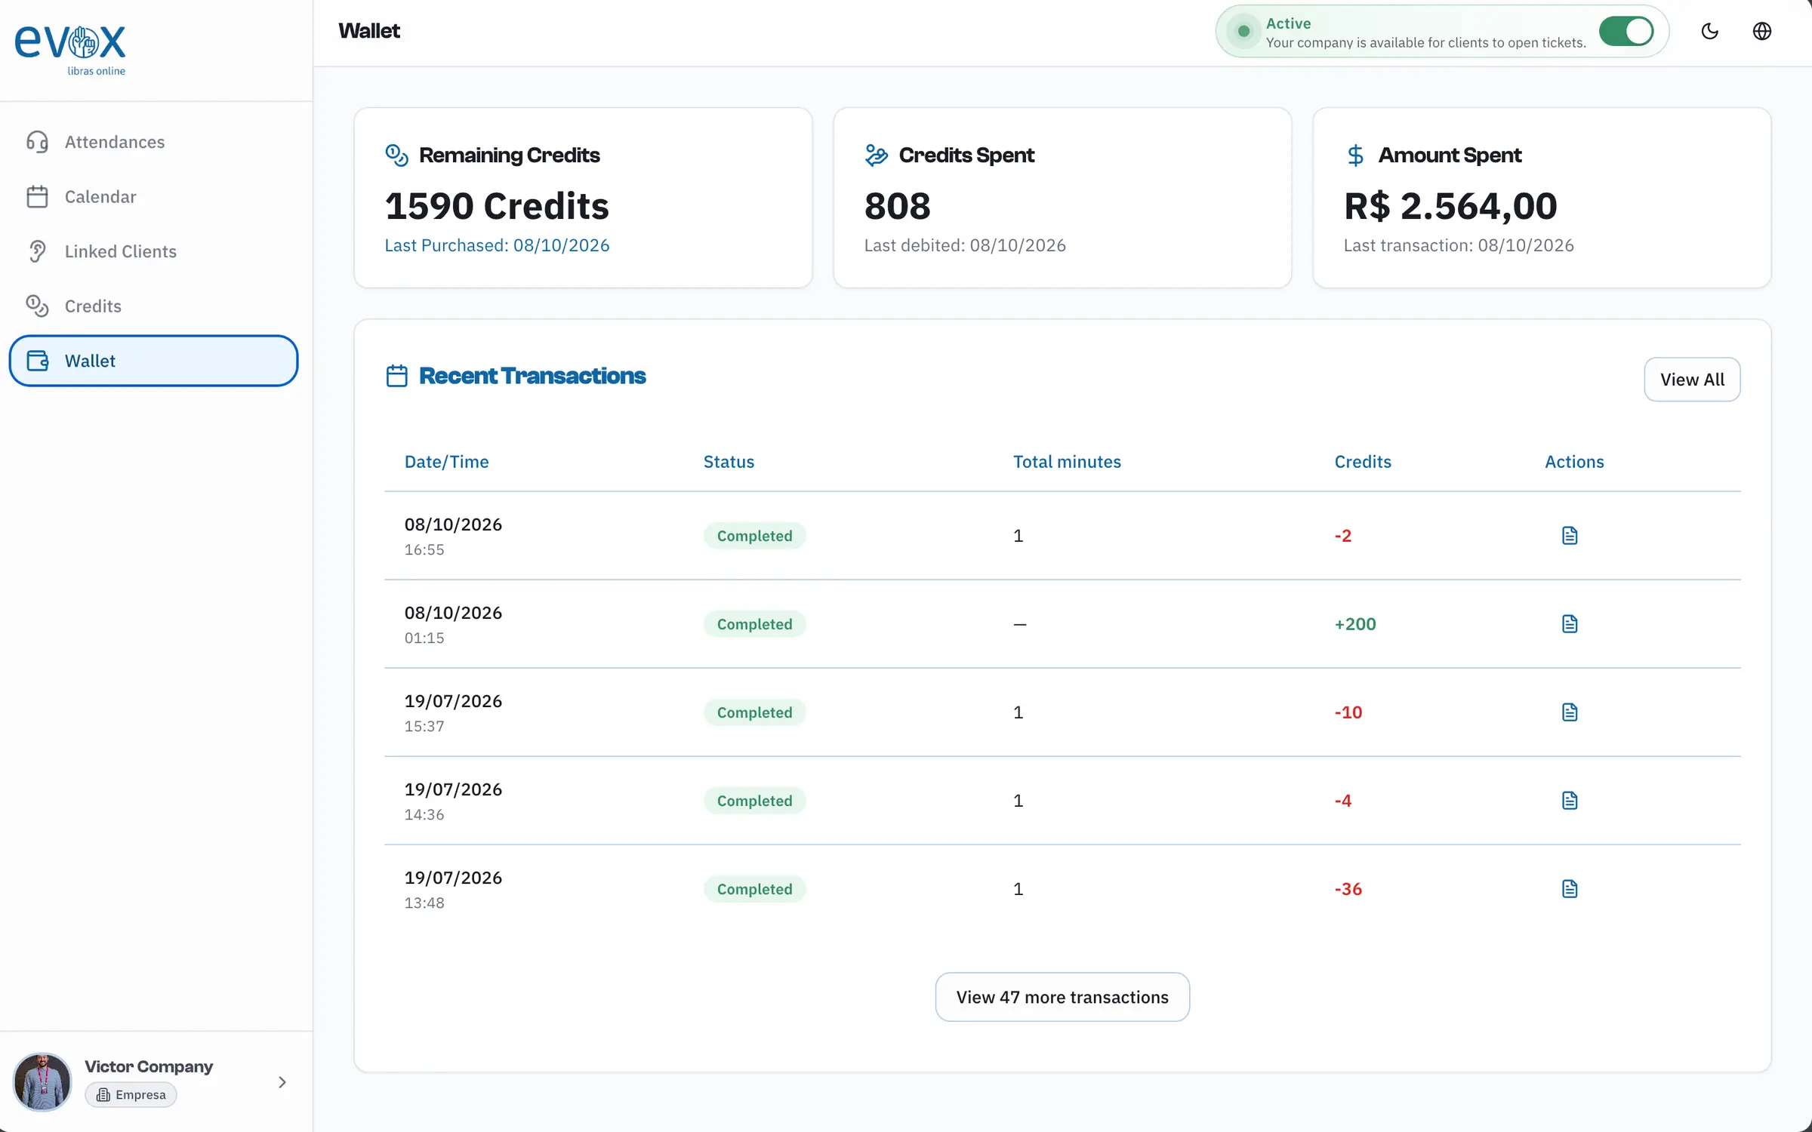Go to the Calendar page
The width and height of the screenshot is (1812, 1132).
153,196
